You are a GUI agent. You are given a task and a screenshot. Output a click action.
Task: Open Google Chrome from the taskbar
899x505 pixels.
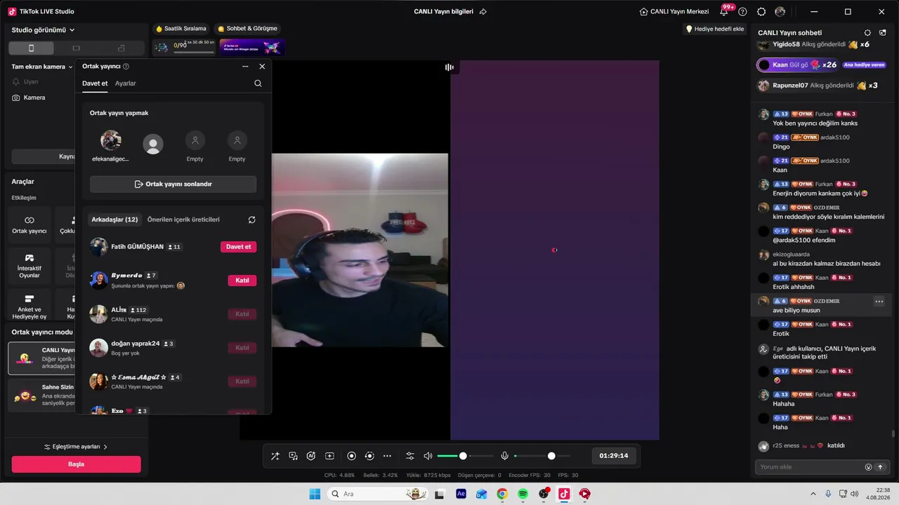502,494
